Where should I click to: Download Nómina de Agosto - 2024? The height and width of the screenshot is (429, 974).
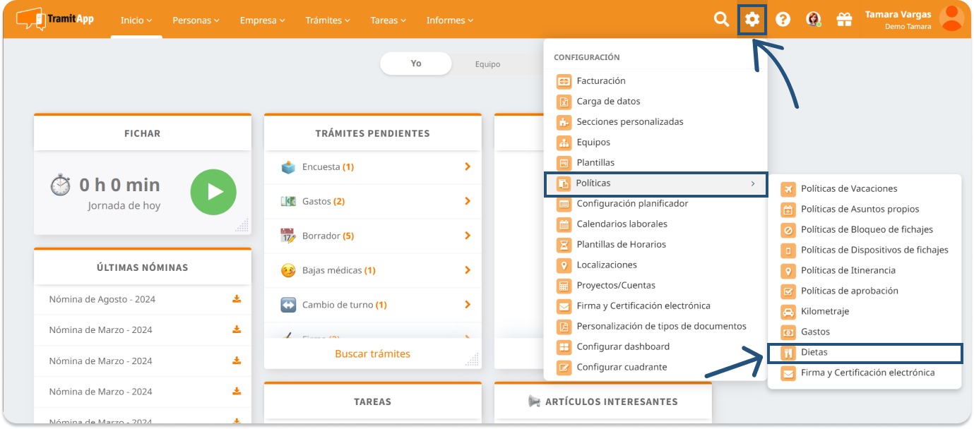(x=237, y=299)
